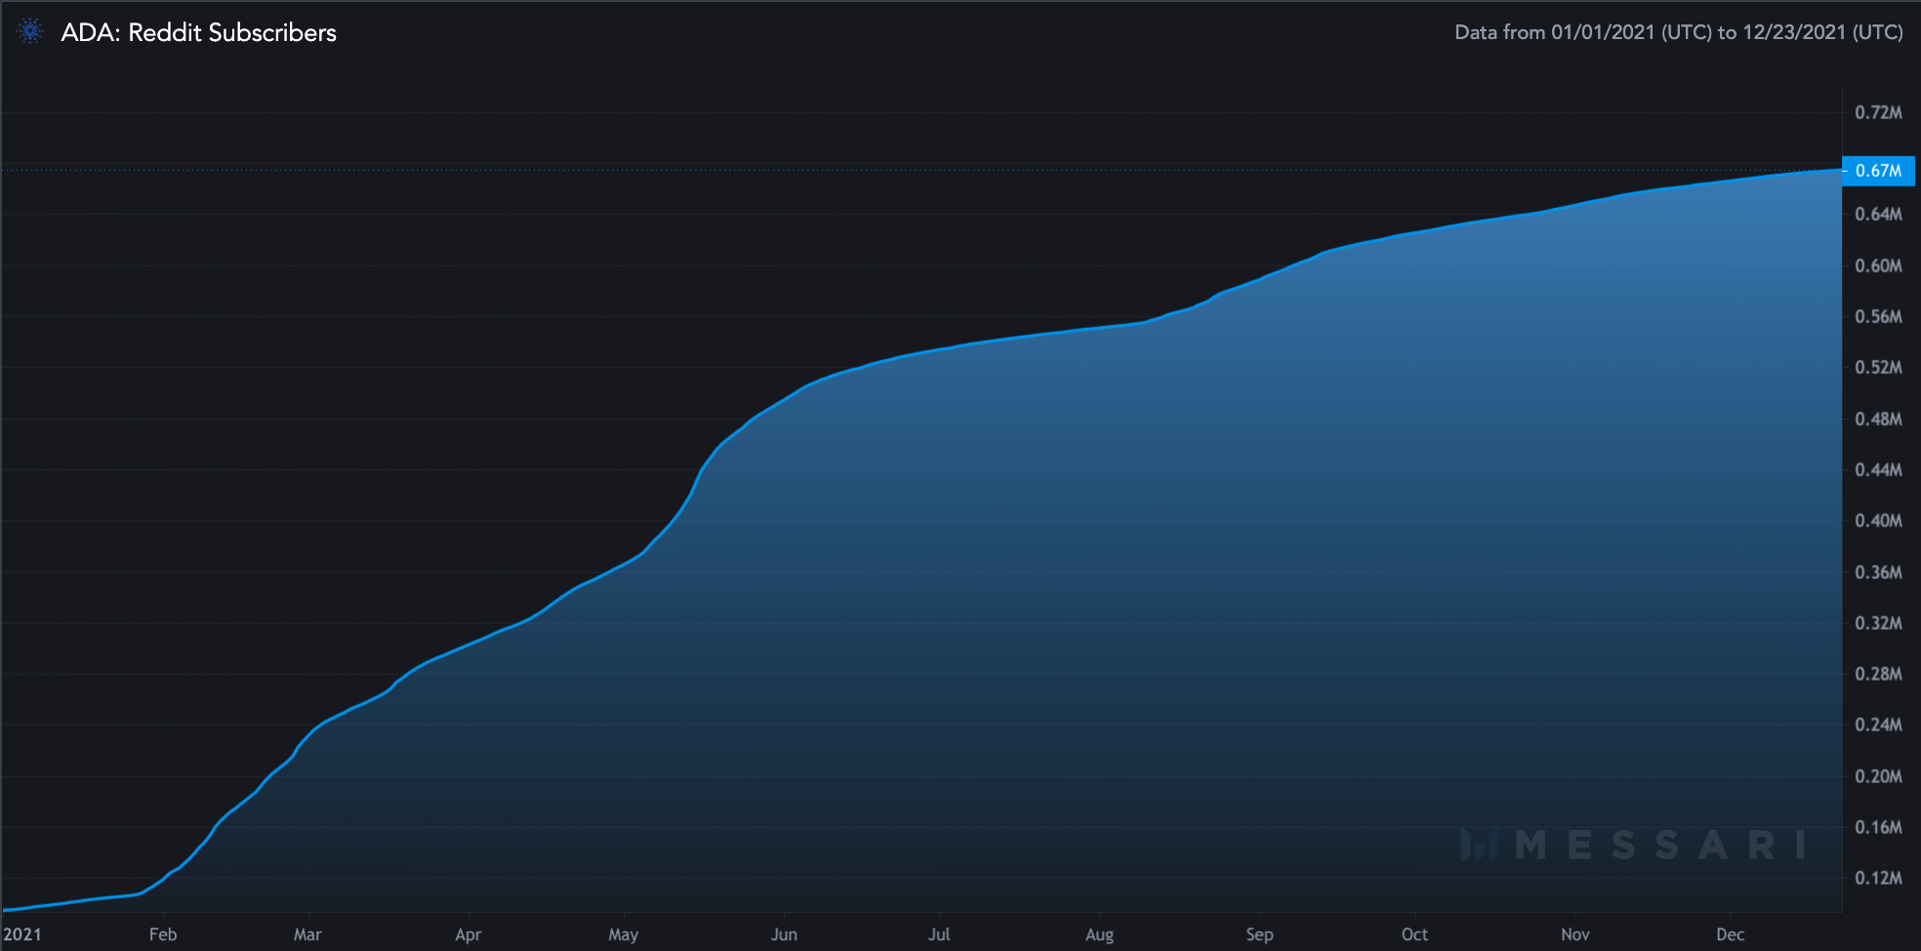The height and width of the screenshot is (951, 1921).
Task: Click the 0.56M y-axis label
Action: (1878, 316)
